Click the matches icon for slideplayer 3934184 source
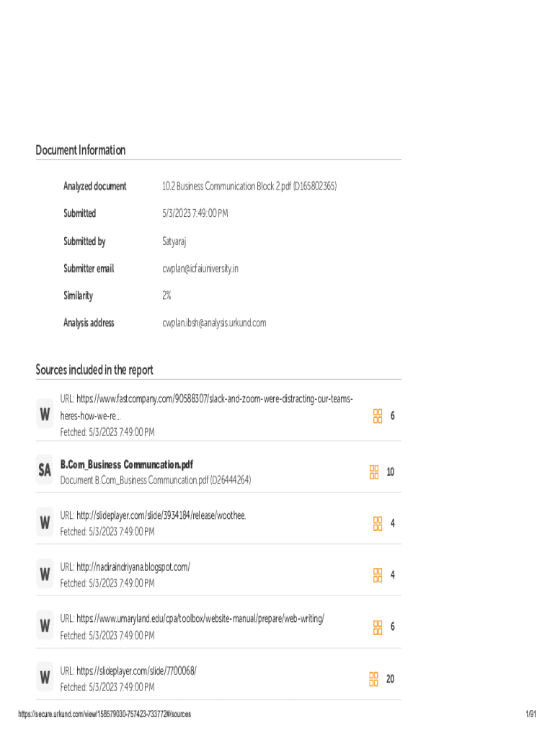This screenshot has width=555, height=738. pos(378,523)
